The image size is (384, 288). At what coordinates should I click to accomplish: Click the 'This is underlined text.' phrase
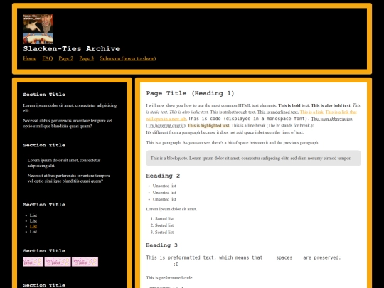278,112
